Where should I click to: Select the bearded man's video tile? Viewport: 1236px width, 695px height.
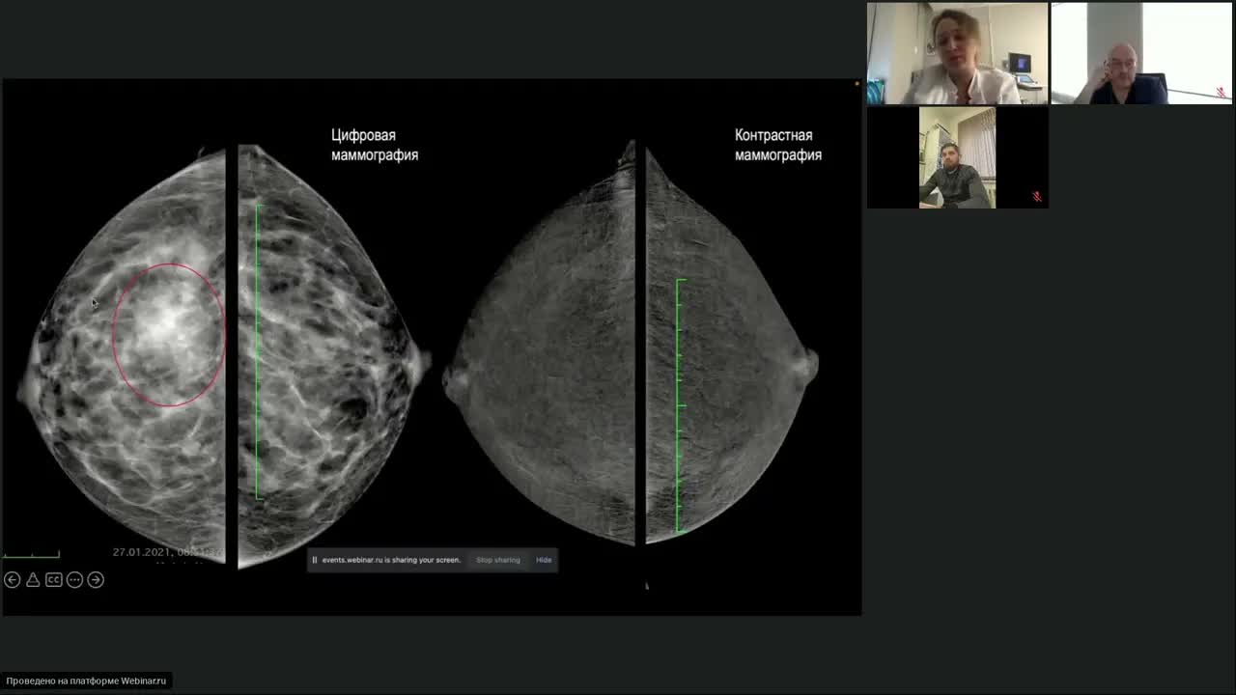957,158
